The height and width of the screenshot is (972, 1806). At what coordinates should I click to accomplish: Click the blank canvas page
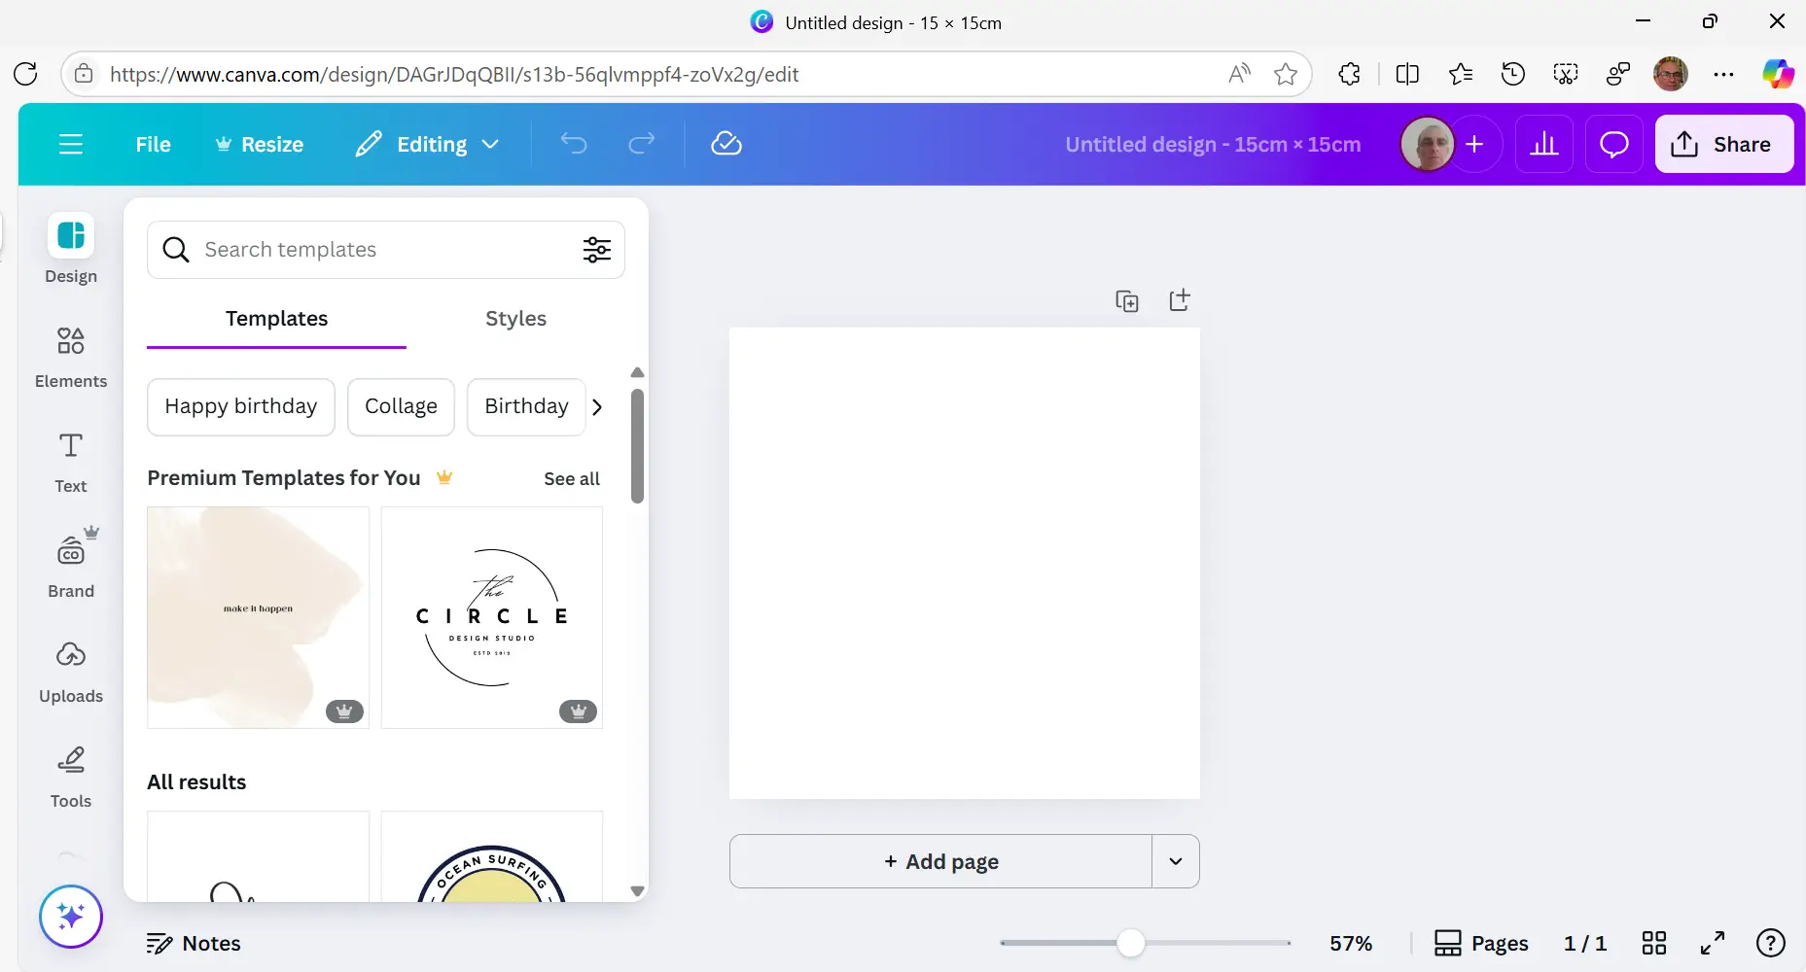965,564
